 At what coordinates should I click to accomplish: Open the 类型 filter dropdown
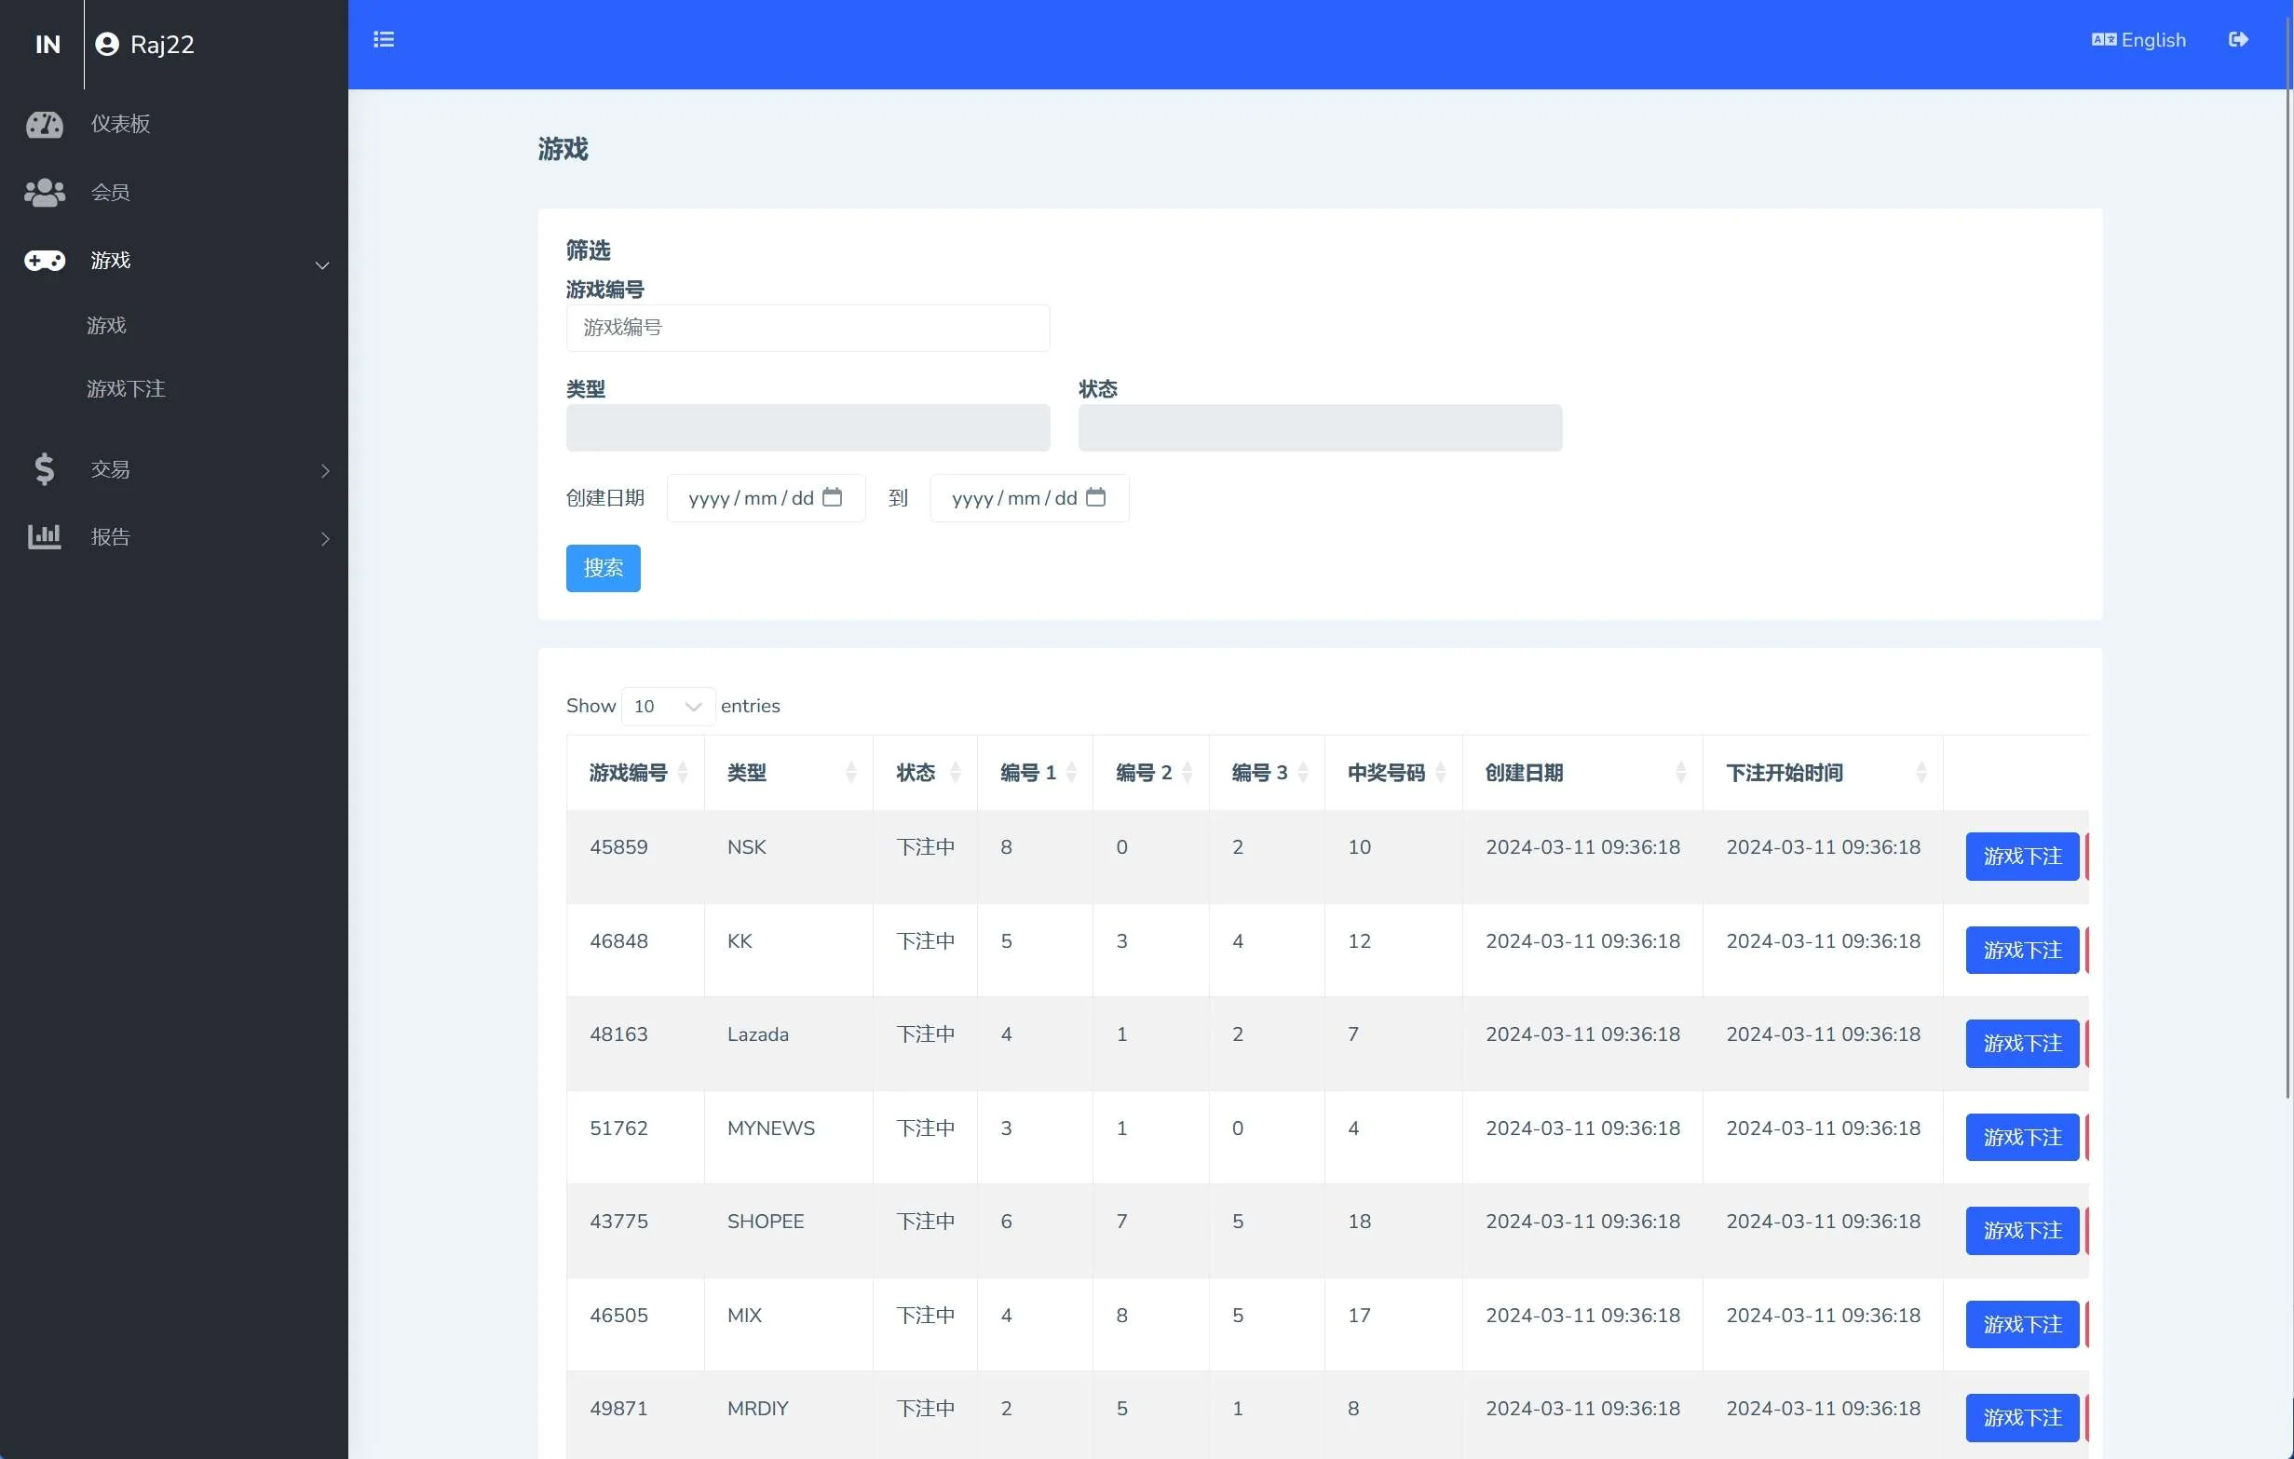point(807,427)
